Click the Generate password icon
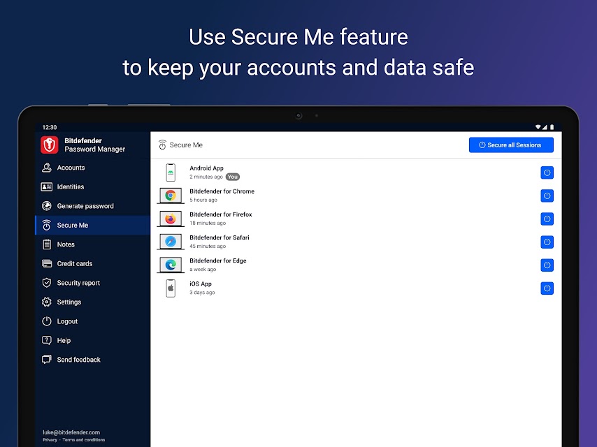 pos(47,206)
